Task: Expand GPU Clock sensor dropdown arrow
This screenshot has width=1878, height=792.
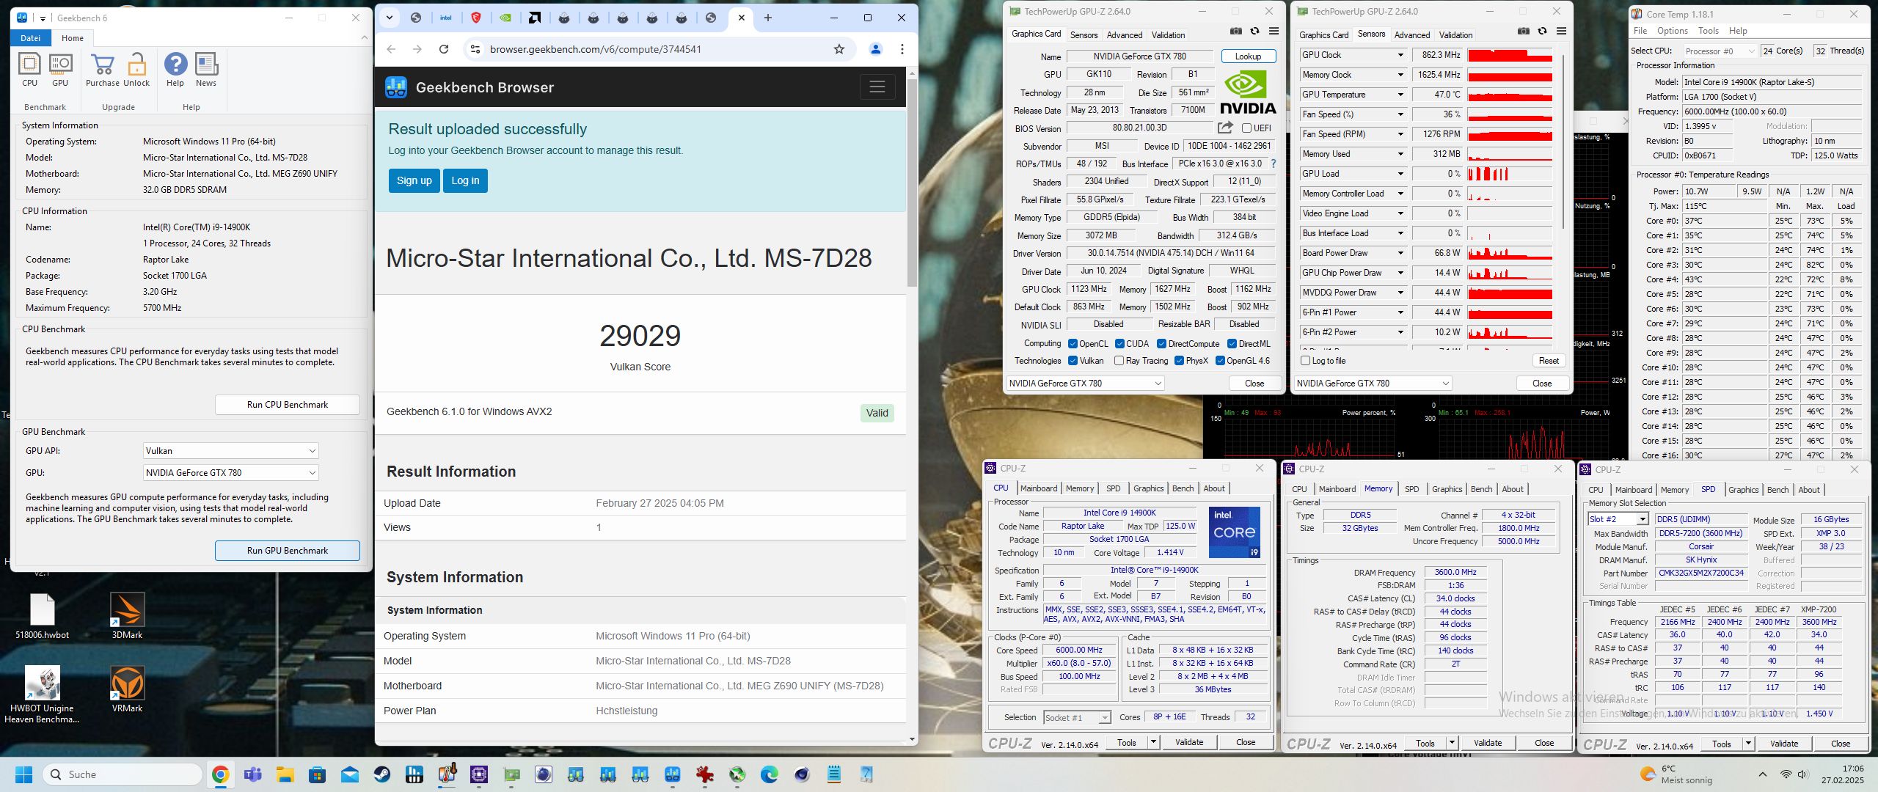Action: point(1400,55)
